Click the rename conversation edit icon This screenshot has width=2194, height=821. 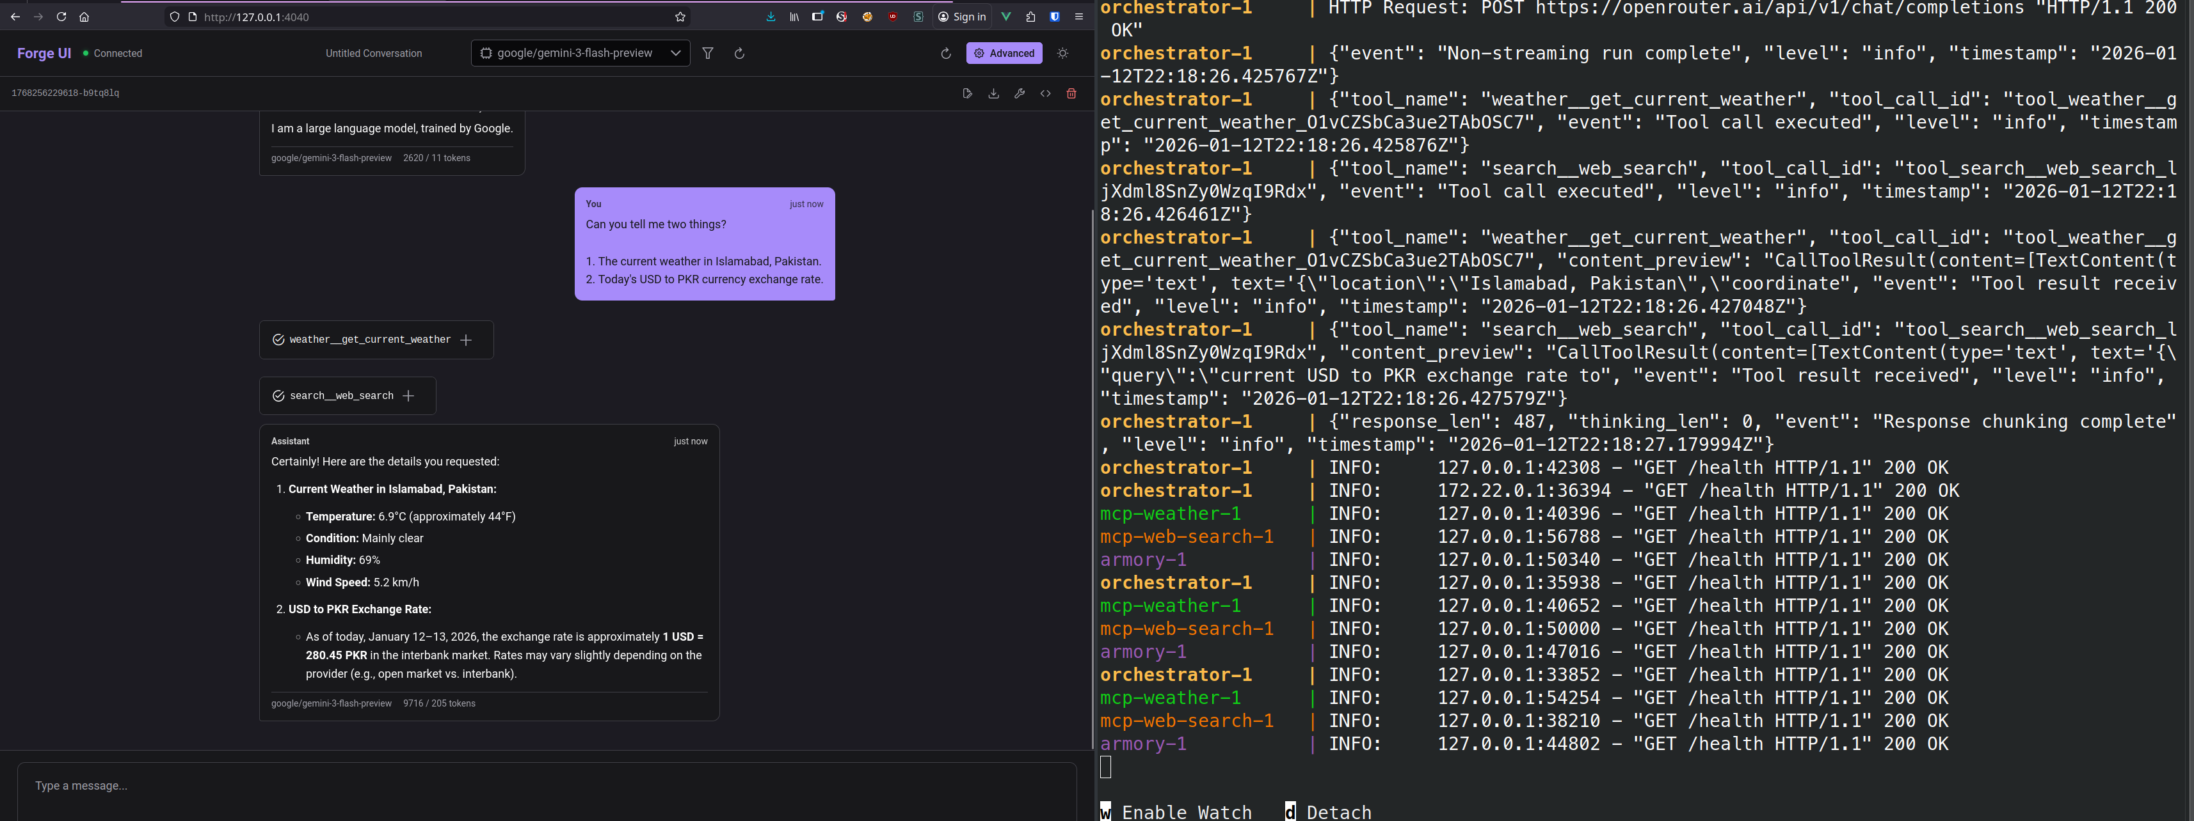pyautogui.click(x=966, y=93)
